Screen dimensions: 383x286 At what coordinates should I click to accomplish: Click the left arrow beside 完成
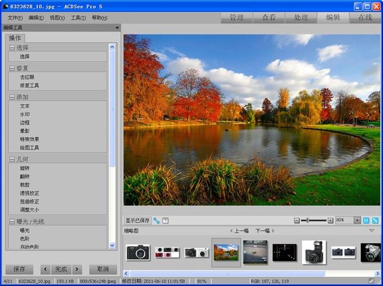tap(45, 269)
